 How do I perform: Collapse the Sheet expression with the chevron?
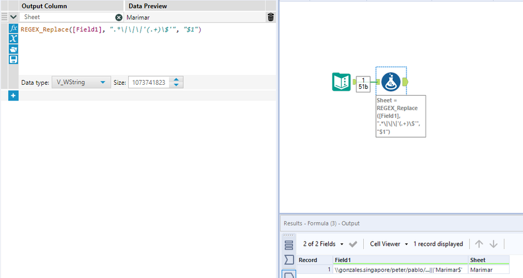click(x=13, y=17)
